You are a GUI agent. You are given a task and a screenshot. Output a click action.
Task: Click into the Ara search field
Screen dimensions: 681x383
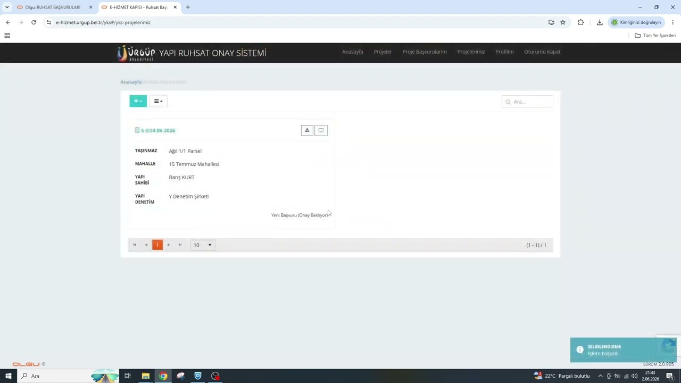pos(527,102)
